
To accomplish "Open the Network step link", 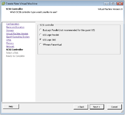I will pos(10,46).
